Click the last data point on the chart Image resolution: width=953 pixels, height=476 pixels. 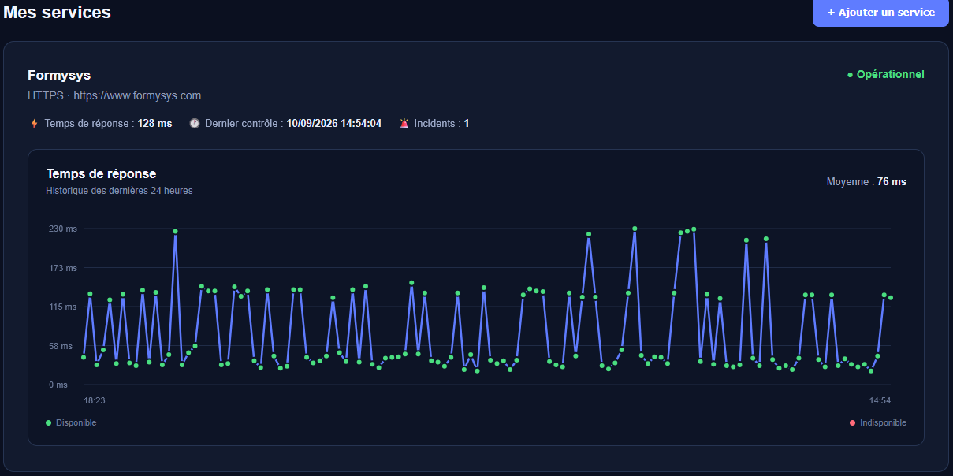click(891, 298)
